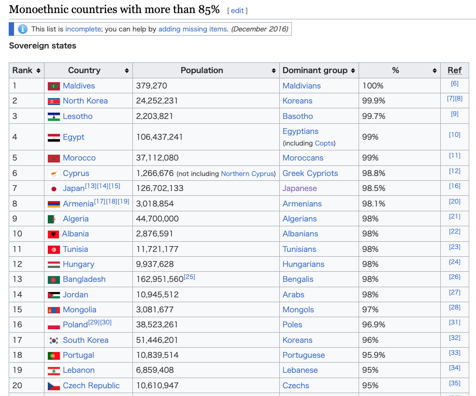Click the South Korea flag icon

(x=54, y=340)
